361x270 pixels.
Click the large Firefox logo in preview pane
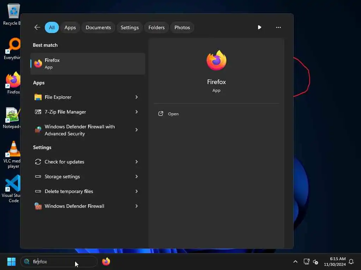coord(216,60)
